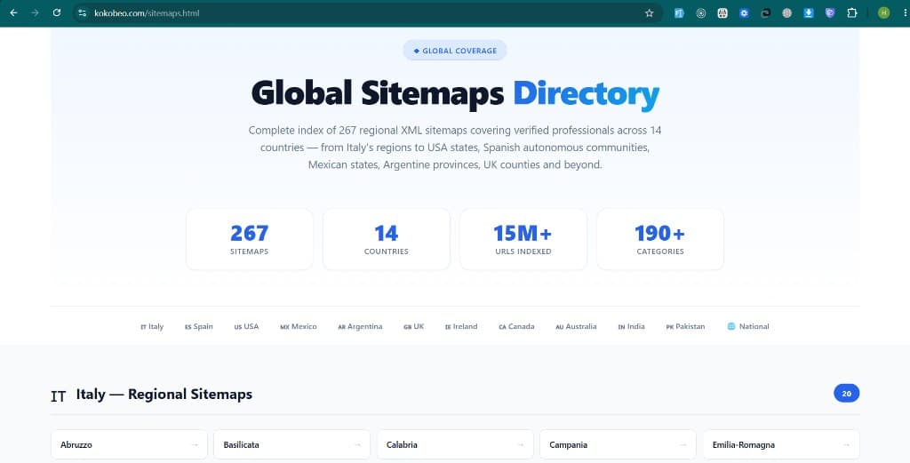Open the green H profile avatar
This screenshot has height=463, width=910.
tap(883, 12)
